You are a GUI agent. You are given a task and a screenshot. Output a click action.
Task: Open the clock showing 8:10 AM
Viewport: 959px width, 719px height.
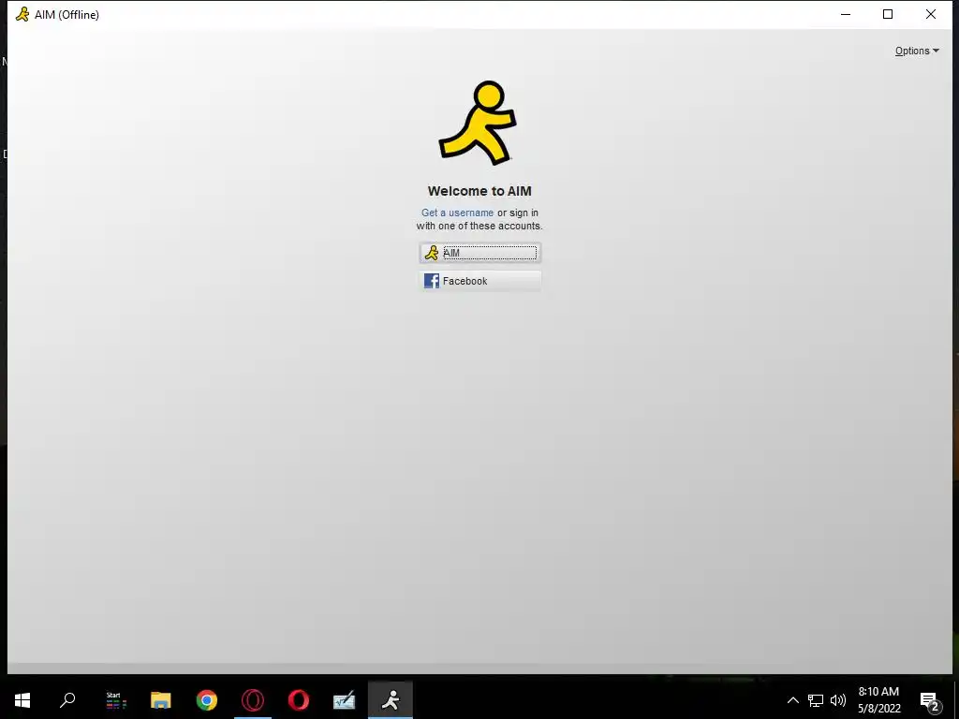click(878, 700)
